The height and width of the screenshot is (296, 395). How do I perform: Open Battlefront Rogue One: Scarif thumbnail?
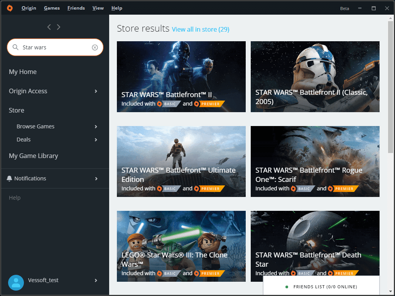[315, 161]
